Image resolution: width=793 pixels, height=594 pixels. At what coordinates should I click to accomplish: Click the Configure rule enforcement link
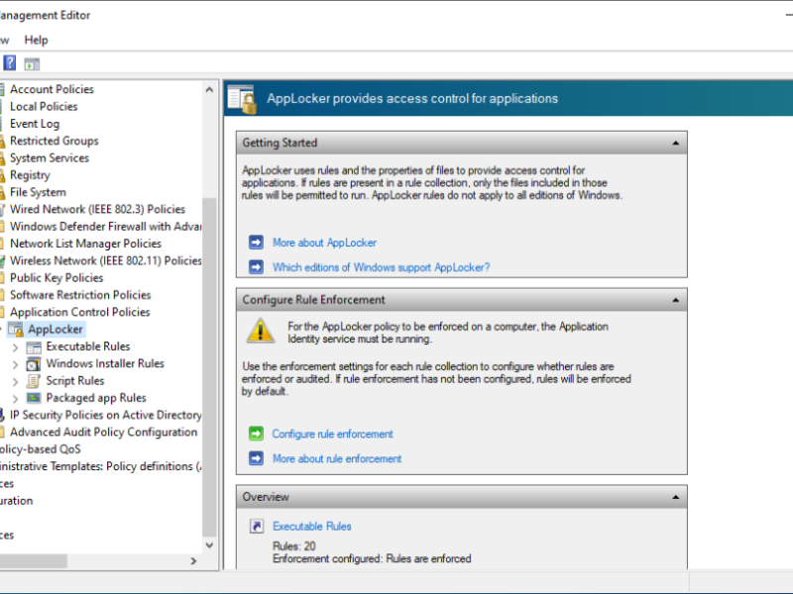point(332,434)
